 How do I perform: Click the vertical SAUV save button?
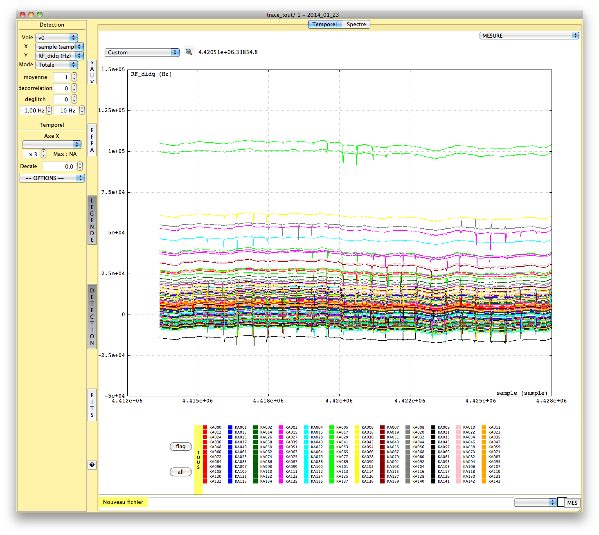click(x=92, y=72)
